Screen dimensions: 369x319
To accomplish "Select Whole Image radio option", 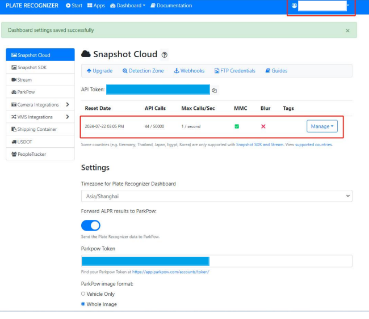I will (83, 304).
